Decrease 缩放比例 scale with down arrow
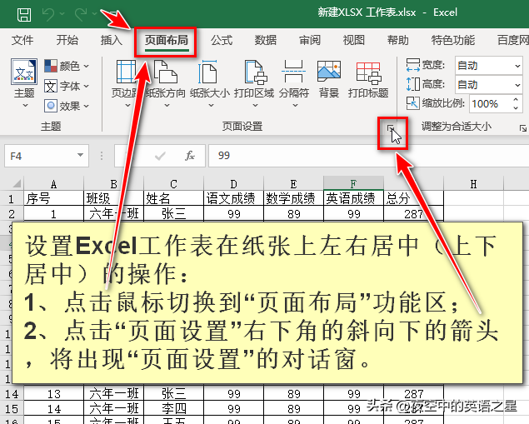Image resolution: width=529 pixels, height=424 pixels. click(516, 108)
